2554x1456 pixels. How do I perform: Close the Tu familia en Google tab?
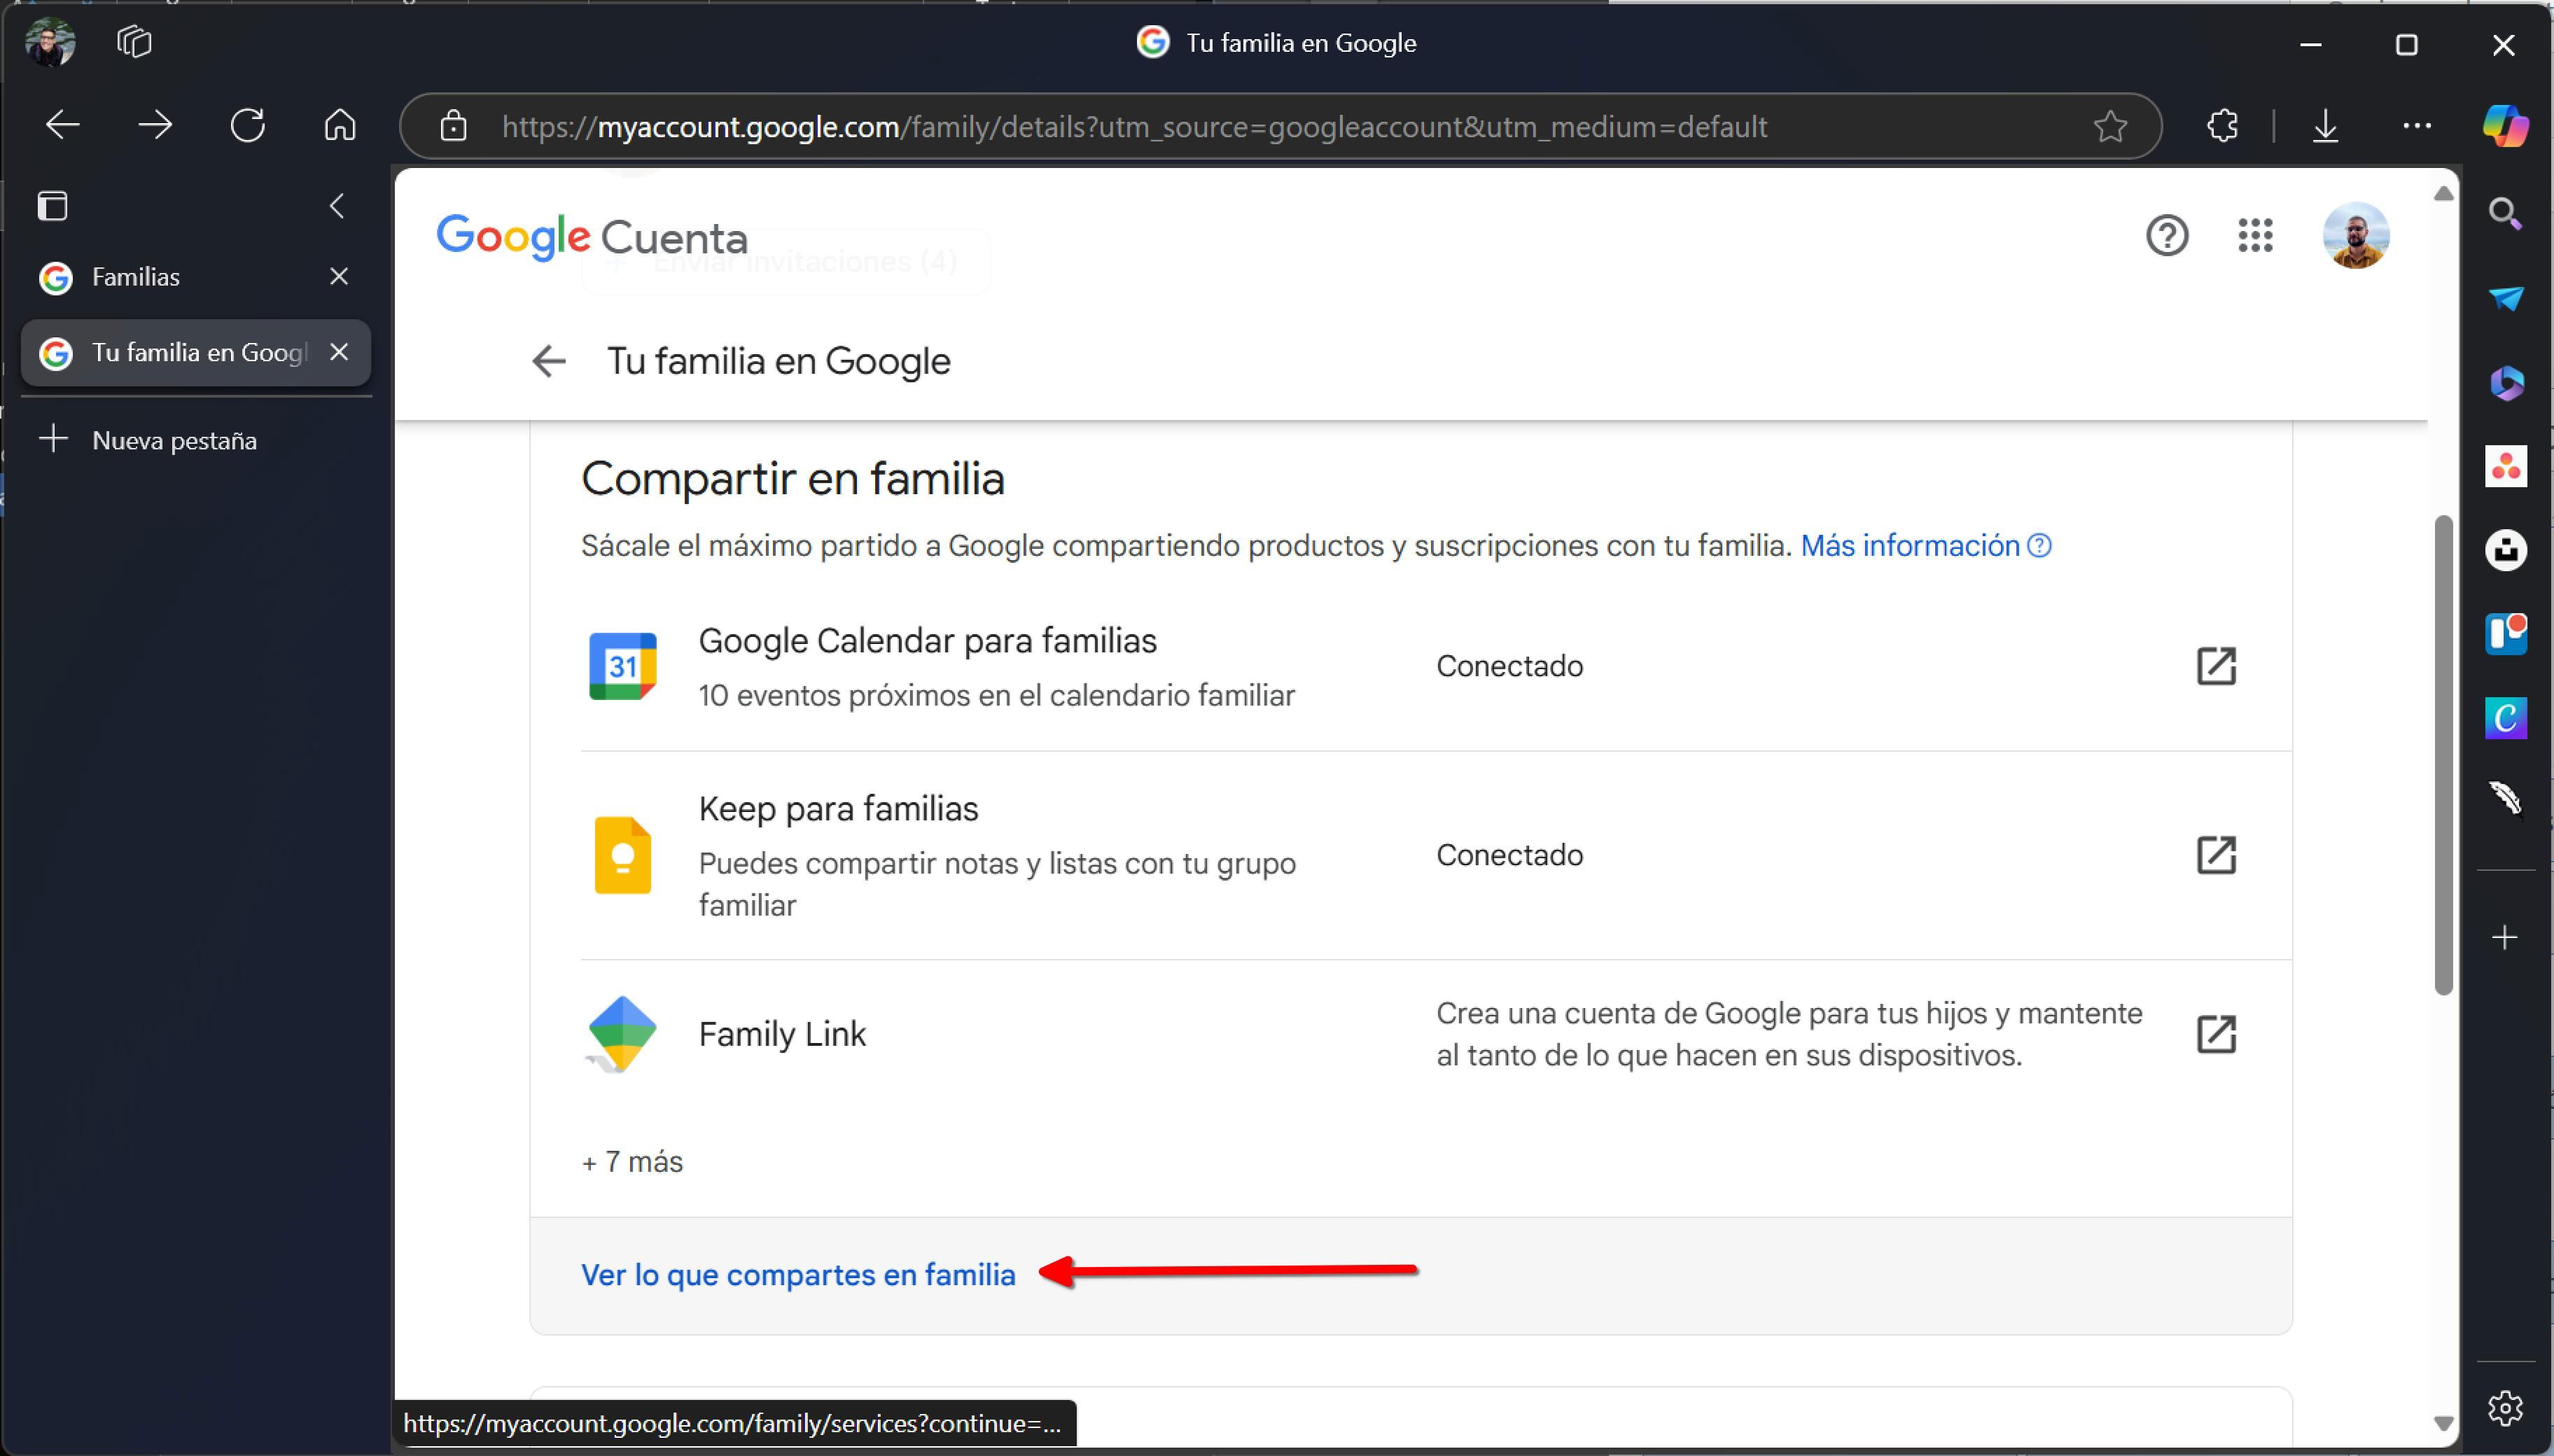point(339,353)
